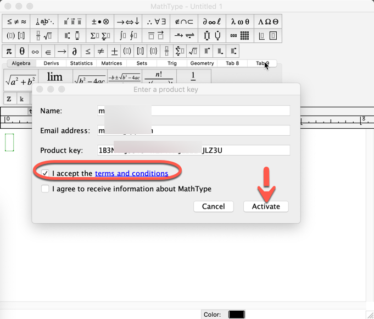Viewport: 374px width, 319px height.
Task: Insert the right arrow from small bar
Action: tap(62, 51)
